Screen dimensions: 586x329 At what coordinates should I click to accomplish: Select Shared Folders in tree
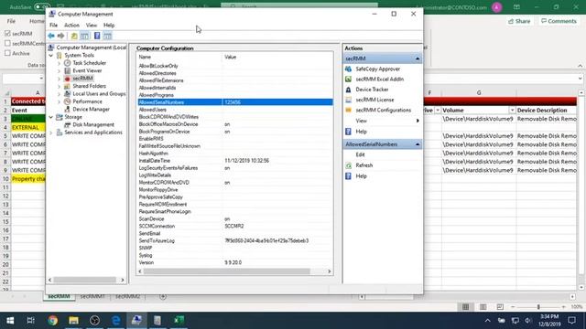pyautogui.click(x=89, y=86)
